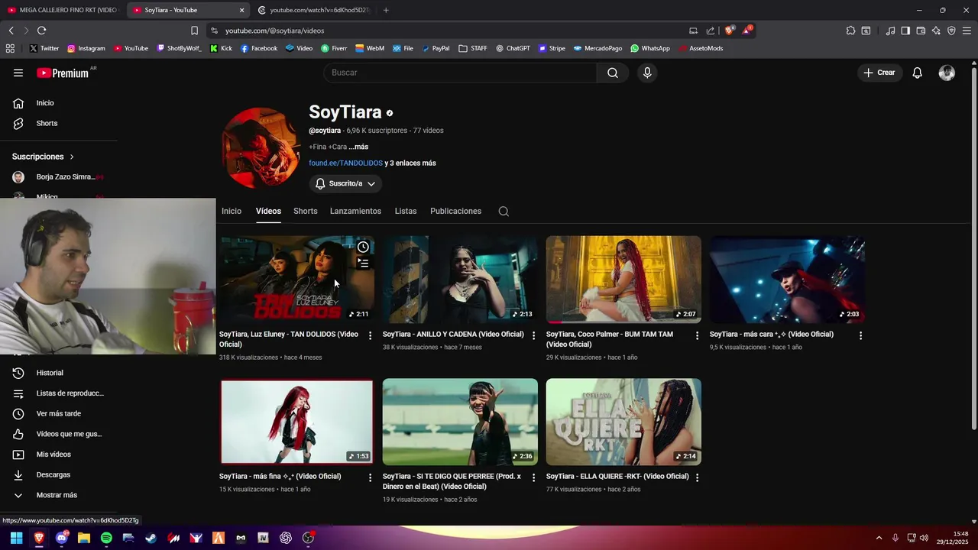Open the SoyTiara channel avatar
This screenshot has height=550, width=978.
[261, 147]
